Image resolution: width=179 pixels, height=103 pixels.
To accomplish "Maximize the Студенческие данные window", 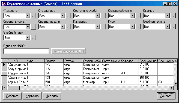I will pyautogui.click(x=170, y=4).
